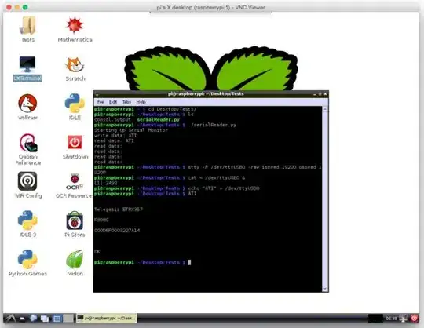Click the red power icon in the taskbar tray
424x328 pixels.
[415, 319]
